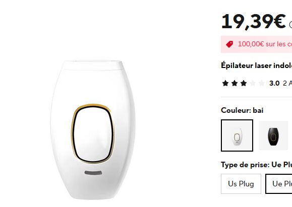
Task: Click the fifth empty rating star
Action: tap(262, 83)
